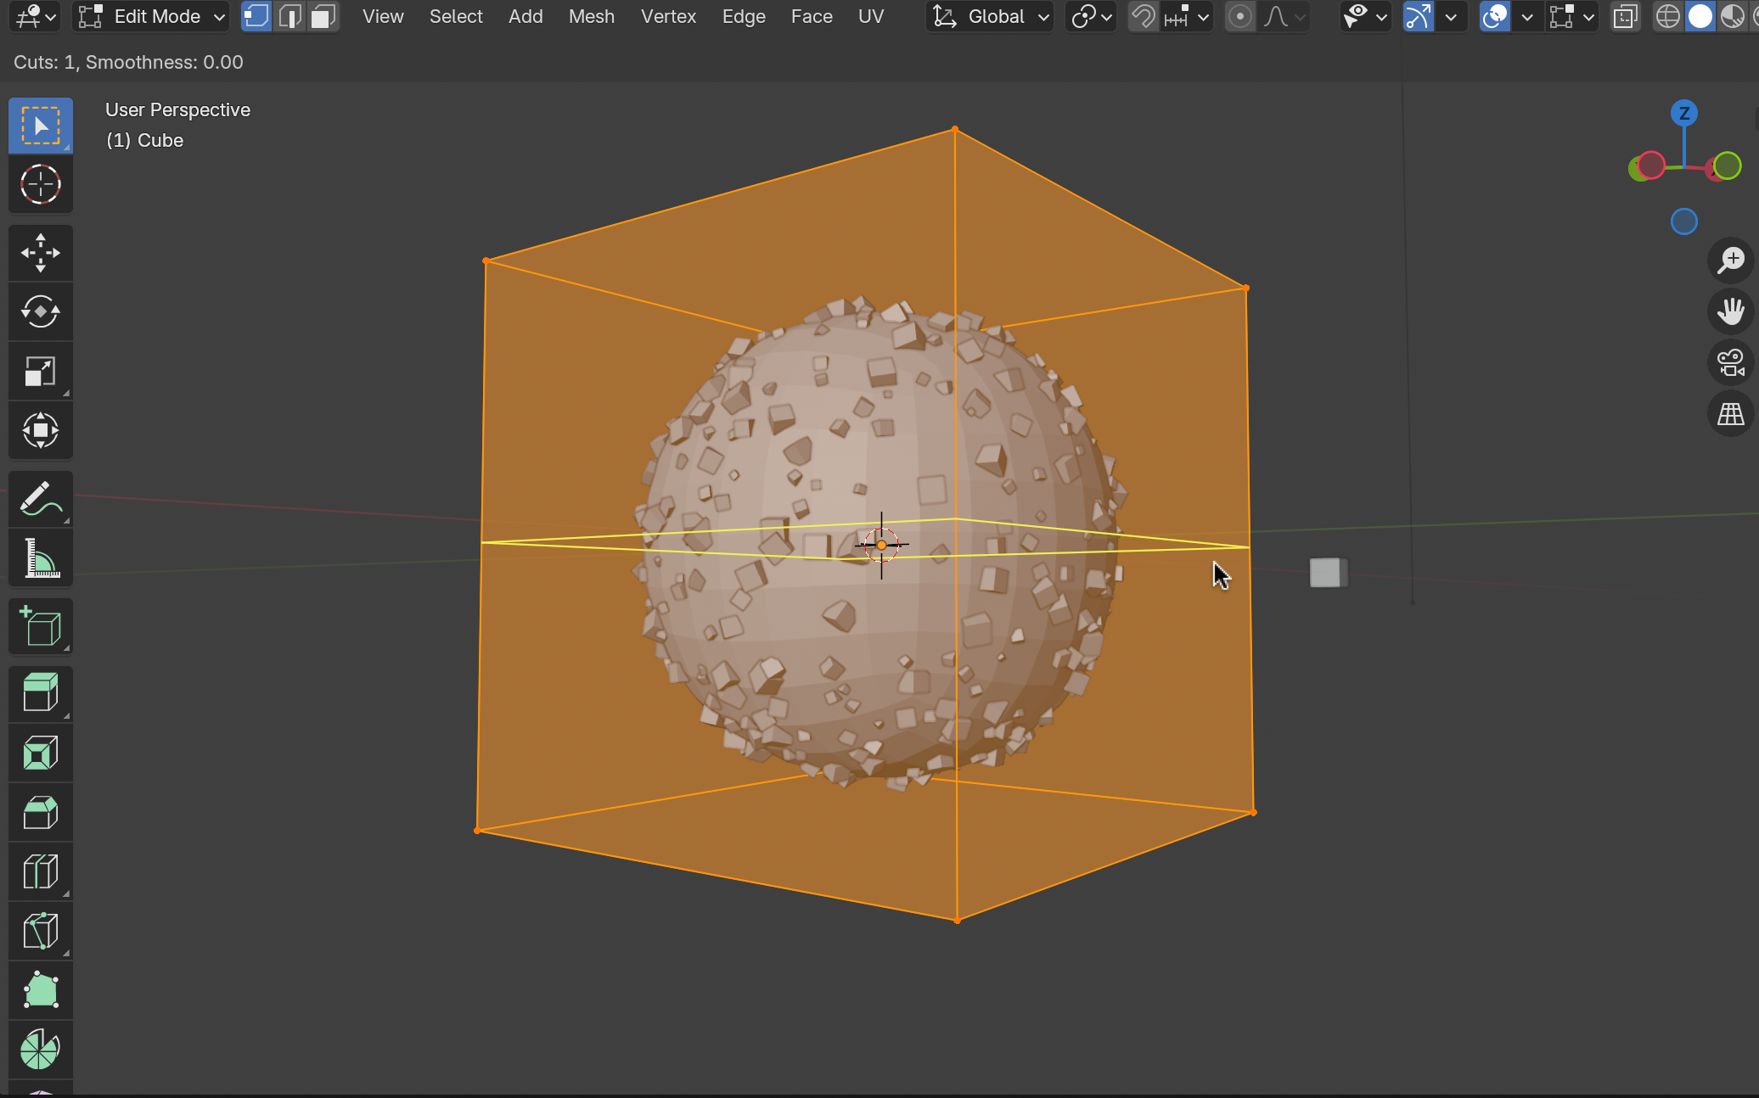Toggle snapping magnet on
Image resolution: width=1759 pixels, height=1098 pixels.
coord(1144,16)
